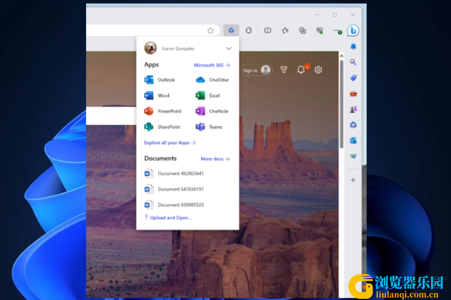The height and width of the screenshot is (300, 451).
Task: Open sidebar Microsoft 365 icon
Action: click(x=353, y=125)
